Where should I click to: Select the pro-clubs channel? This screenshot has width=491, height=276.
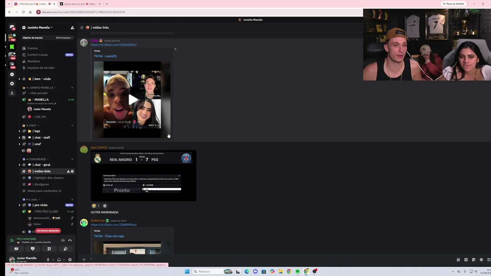coord(48,205)
